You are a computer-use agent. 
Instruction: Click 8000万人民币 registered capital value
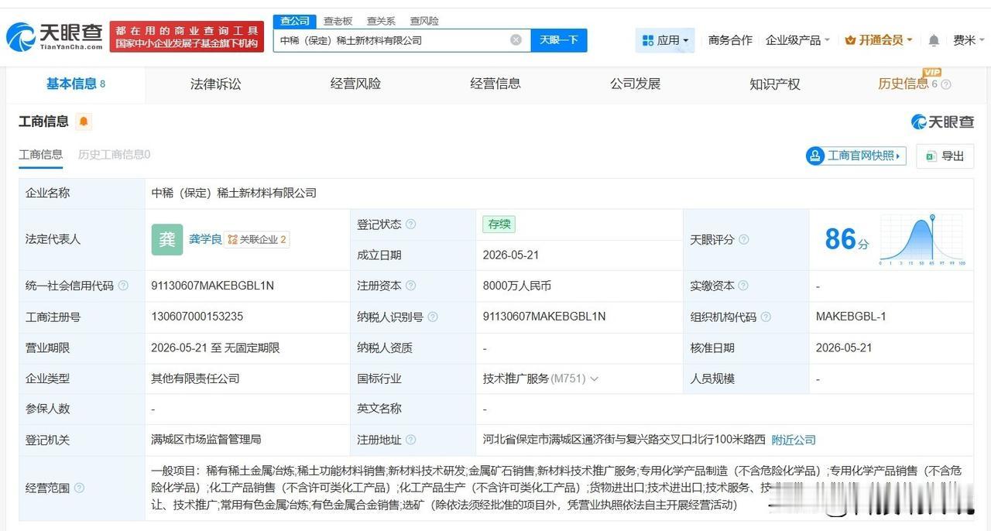[516, 286]
